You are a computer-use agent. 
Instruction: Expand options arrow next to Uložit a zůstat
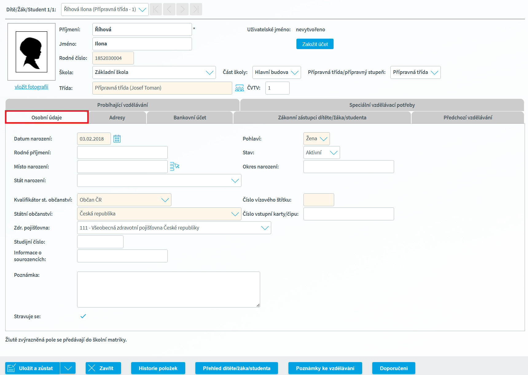coord(68,368)
